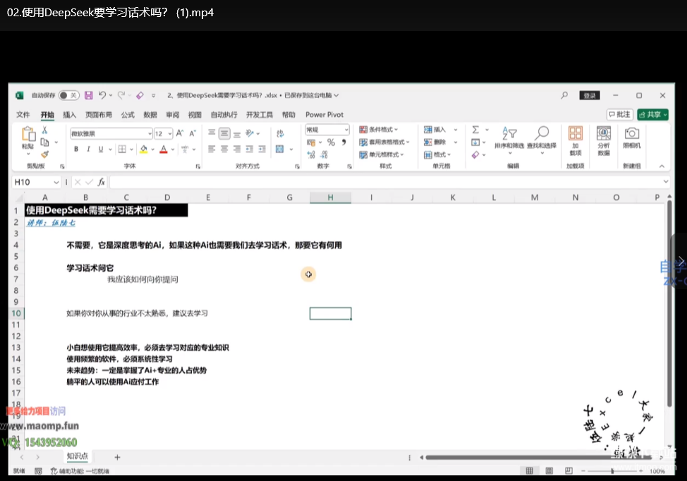Switch to Page Break Preview
Screen dimensions: 687x481
[569, 471]
